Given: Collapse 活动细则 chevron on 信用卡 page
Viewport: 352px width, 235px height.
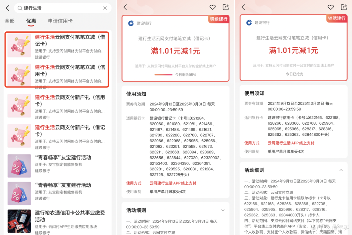Looking at the screenshot, I should point(341,170).
